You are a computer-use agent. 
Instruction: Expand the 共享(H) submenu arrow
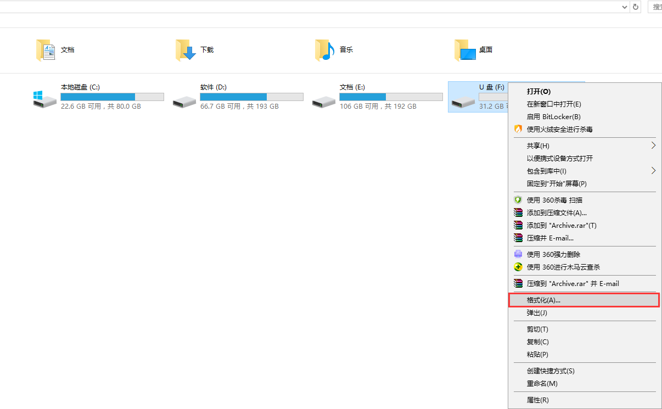tap(653, 145)
